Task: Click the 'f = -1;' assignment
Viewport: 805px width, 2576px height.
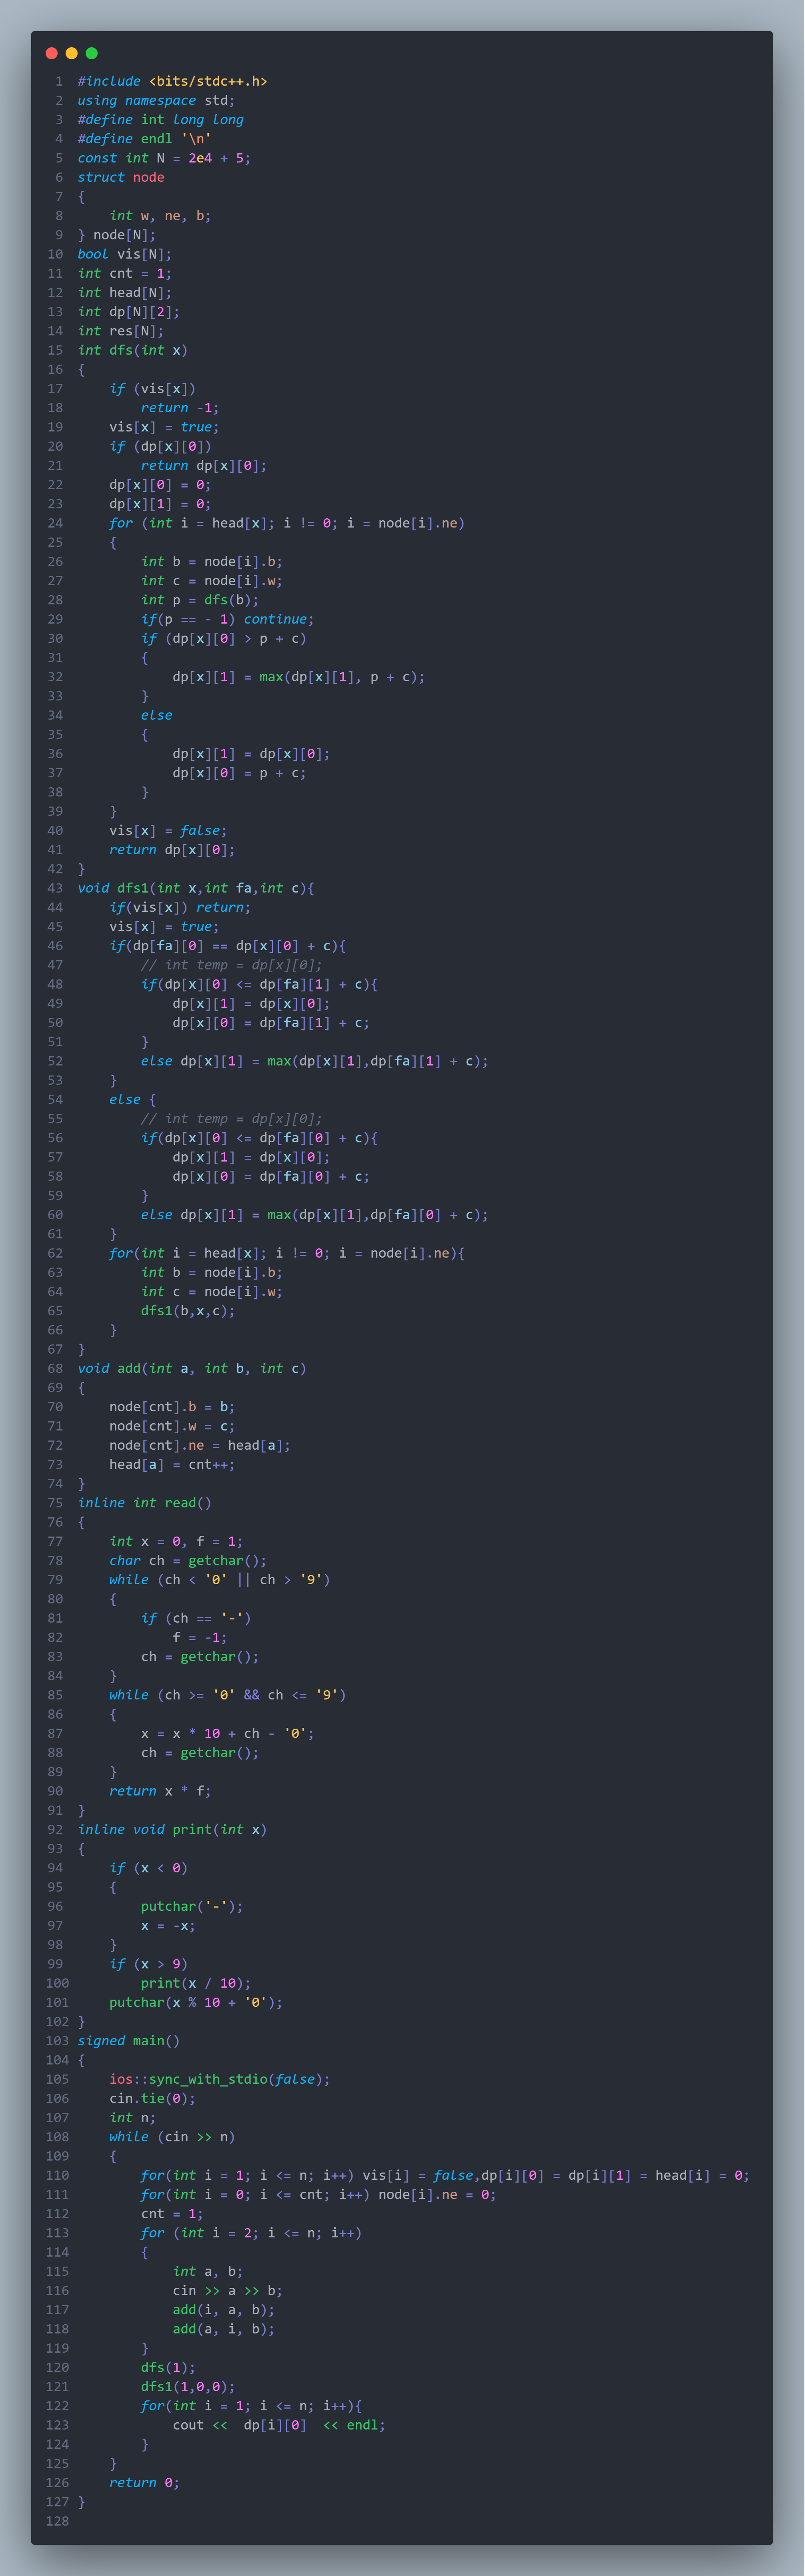Action: (x=200, y=1637)
